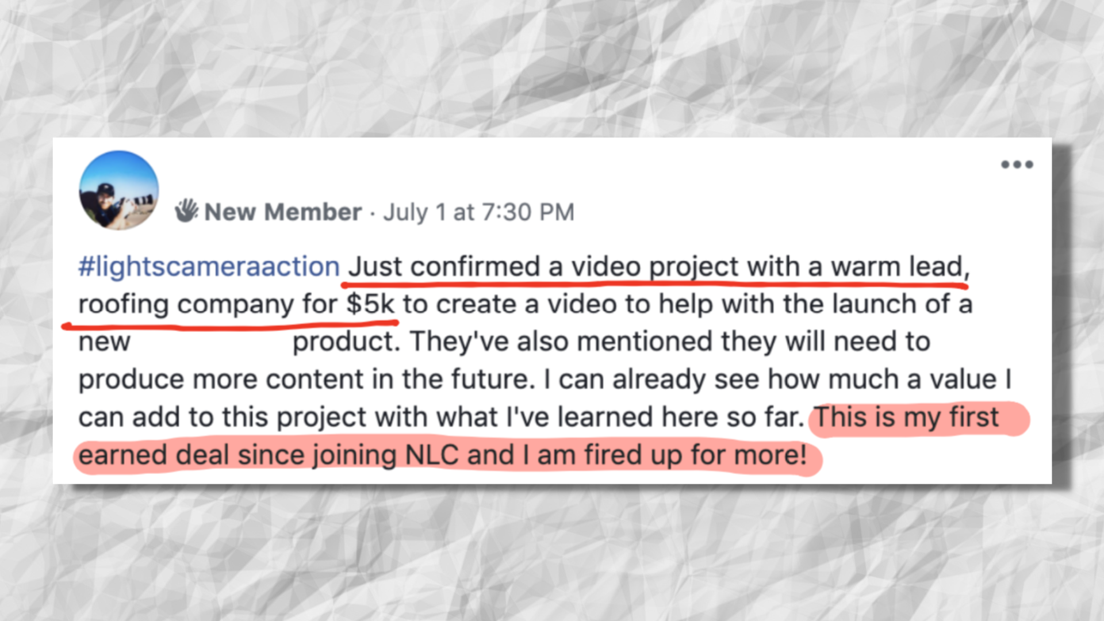The image size is (1104, 621).
Task: Click the #lightscameraaction hashtag link
Action: coord(209,267)
